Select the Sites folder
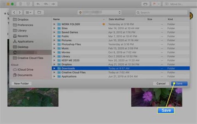The height and width of the screenshot is (124, 197). click(x=121, y=28)
